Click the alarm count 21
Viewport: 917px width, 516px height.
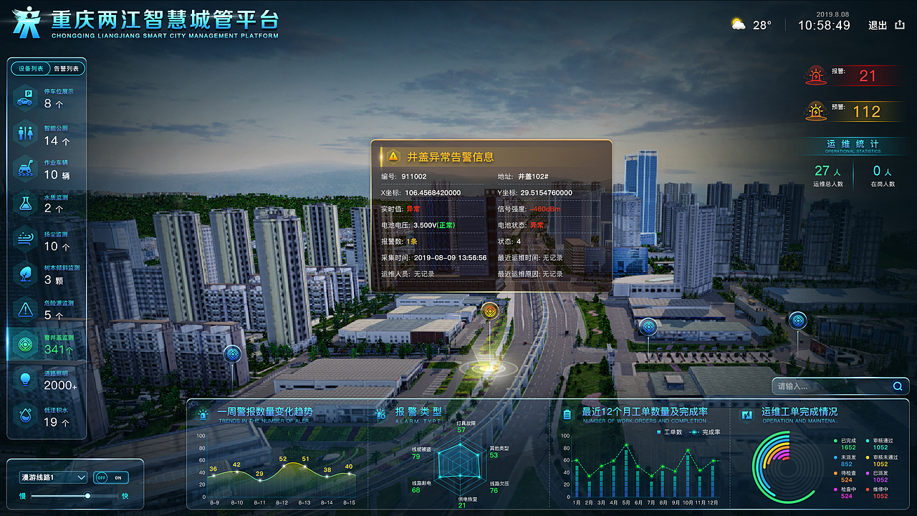click(868, 75)
